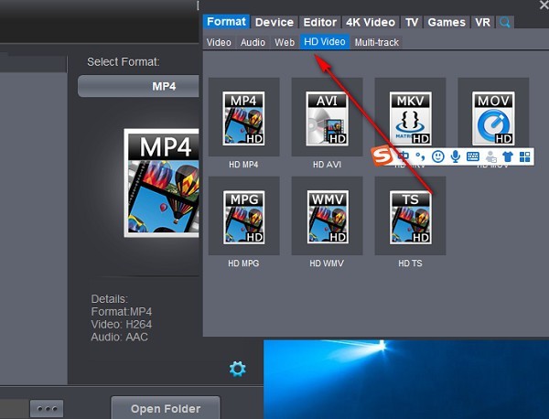The image size is (549, 419).
Task: Choose the HD MPG format icon
Action: click(x=243, y=216)
